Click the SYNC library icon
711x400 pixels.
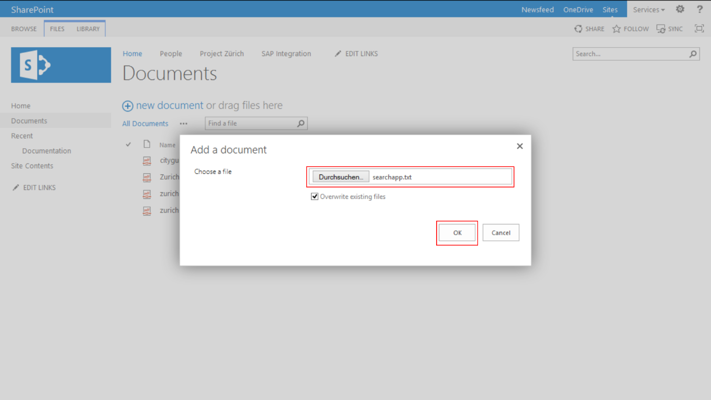click(x=661, y=29)
